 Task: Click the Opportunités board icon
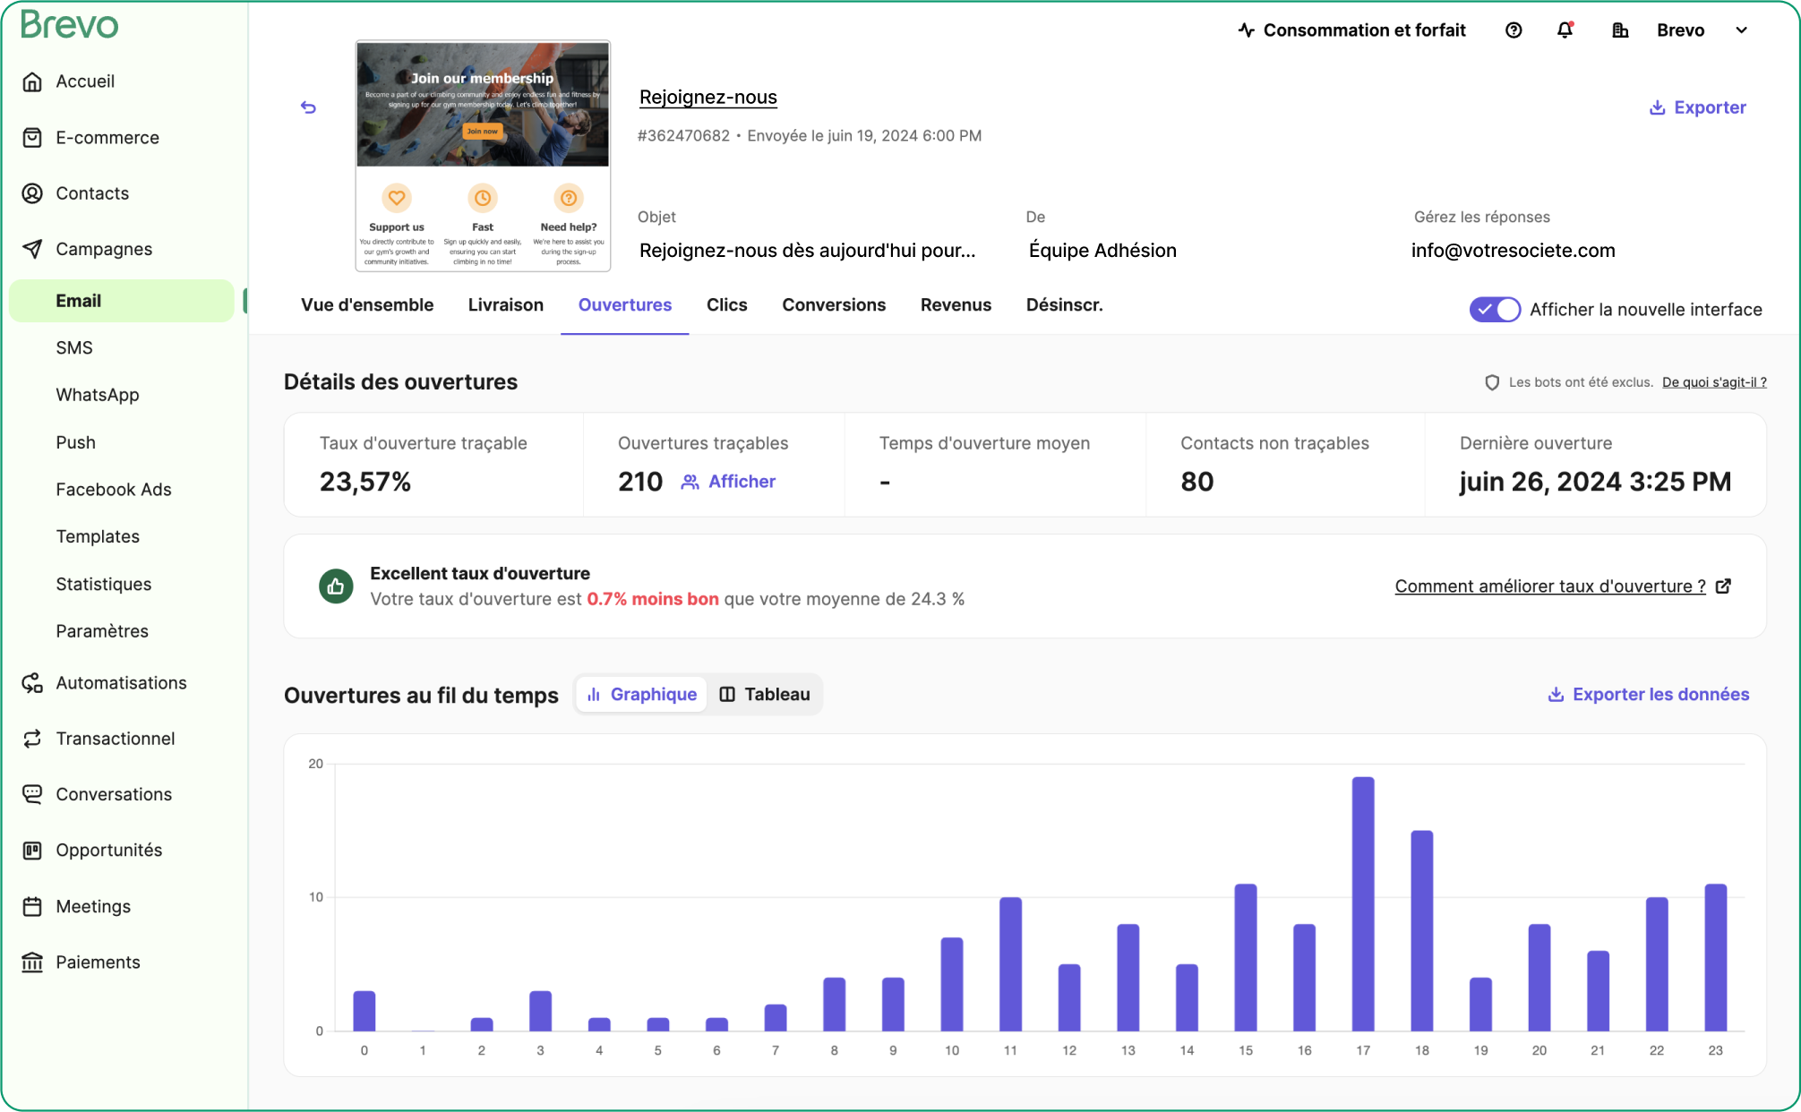(x=32, y=851)
